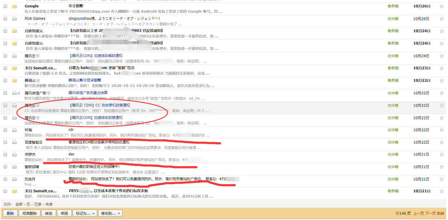This screenshot has height=220, width=448.
Task: Click the envelope icon for Semalt 熊猫算法 email
Action: [x=14, y=68]
